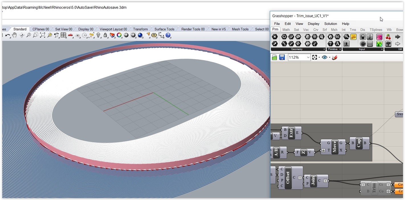Image resolution: width=405 pixels, height=200 pixels.
Task: Click the Rhino Help question mark icon
Action: 168,35
